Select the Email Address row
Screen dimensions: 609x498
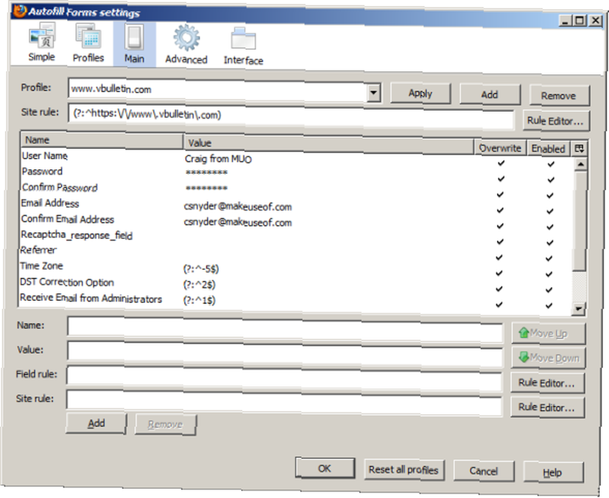coord(297,206)
